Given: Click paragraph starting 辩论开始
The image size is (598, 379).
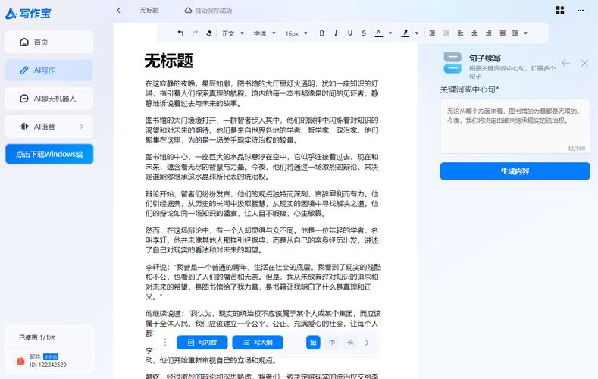Looking at the screenshot, I should (x=261, y=204).
